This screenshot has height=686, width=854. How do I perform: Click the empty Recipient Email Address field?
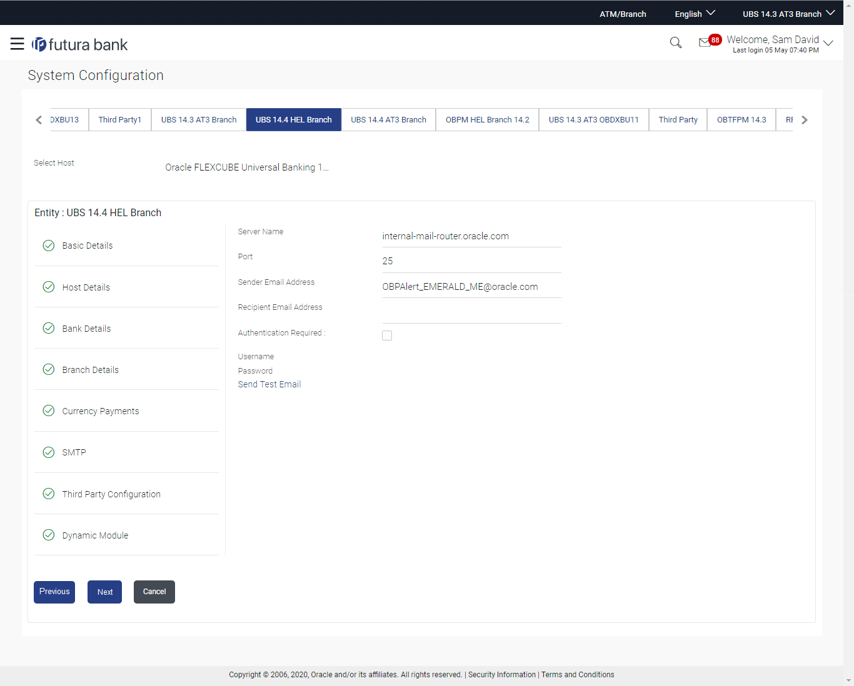tap(471, 312)
